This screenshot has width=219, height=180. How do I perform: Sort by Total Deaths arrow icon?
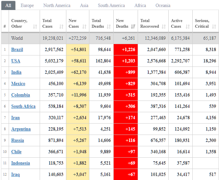tap(109, 27)
